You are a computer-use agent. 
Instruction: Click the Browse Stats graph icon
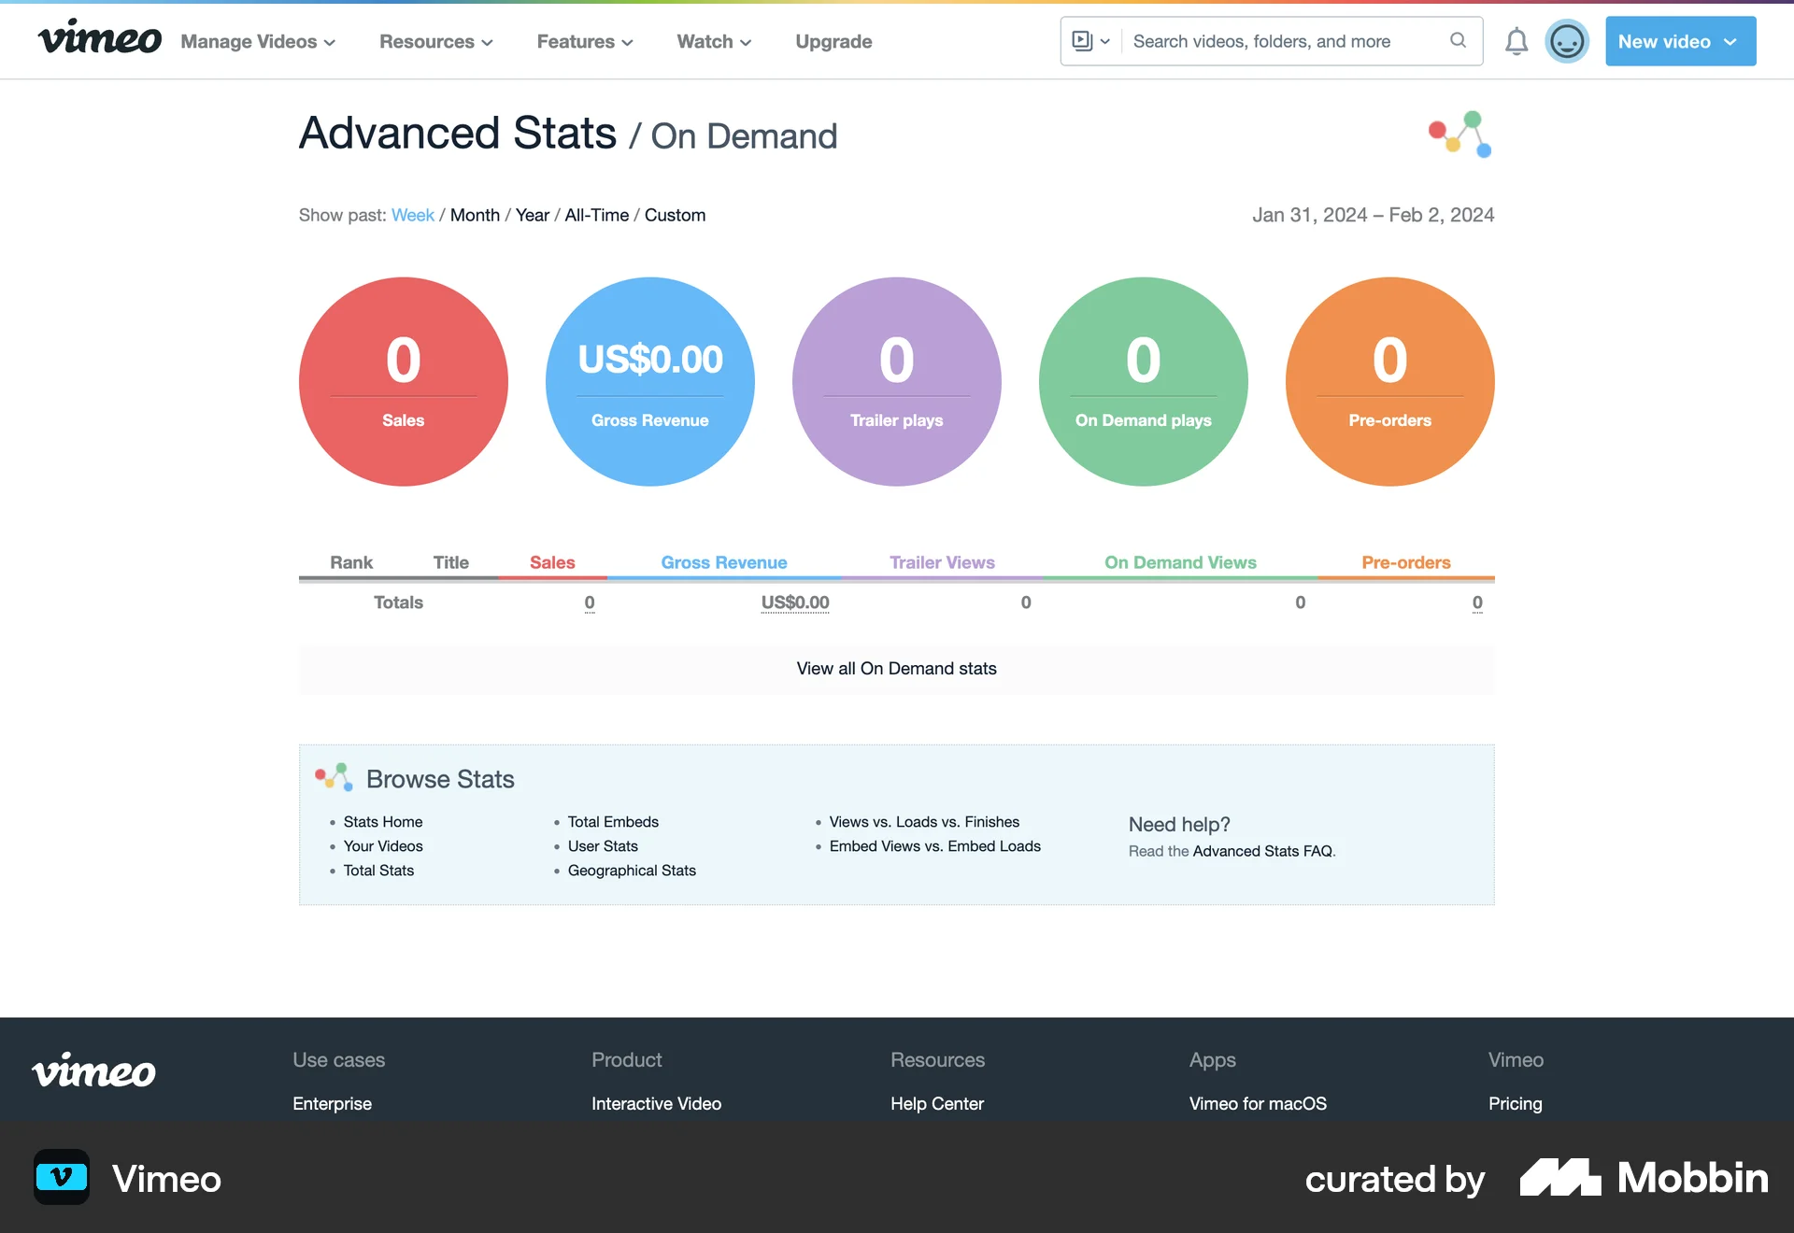tap(334, 777)
